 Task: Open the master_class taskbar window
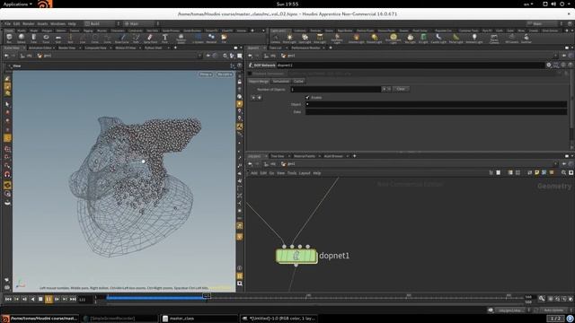coord(199,319)
